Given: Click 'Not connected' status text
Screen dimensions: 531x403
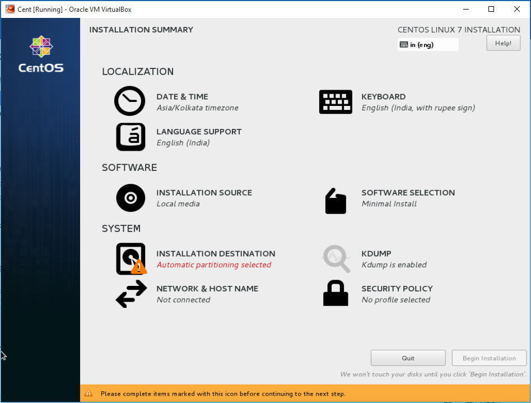Looking at the screenshot, I should coord(183,300).
